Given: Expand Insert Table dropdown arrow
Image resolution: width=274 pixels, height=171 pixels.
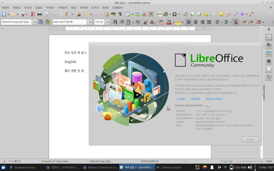Looking at the screenshot, I should pyautogui.click(x=132, y=14).
